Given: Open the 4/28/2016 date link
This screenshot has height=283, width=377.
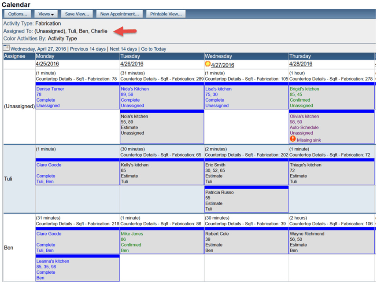Looking at the screenshot, I should [x=301, y=64].
